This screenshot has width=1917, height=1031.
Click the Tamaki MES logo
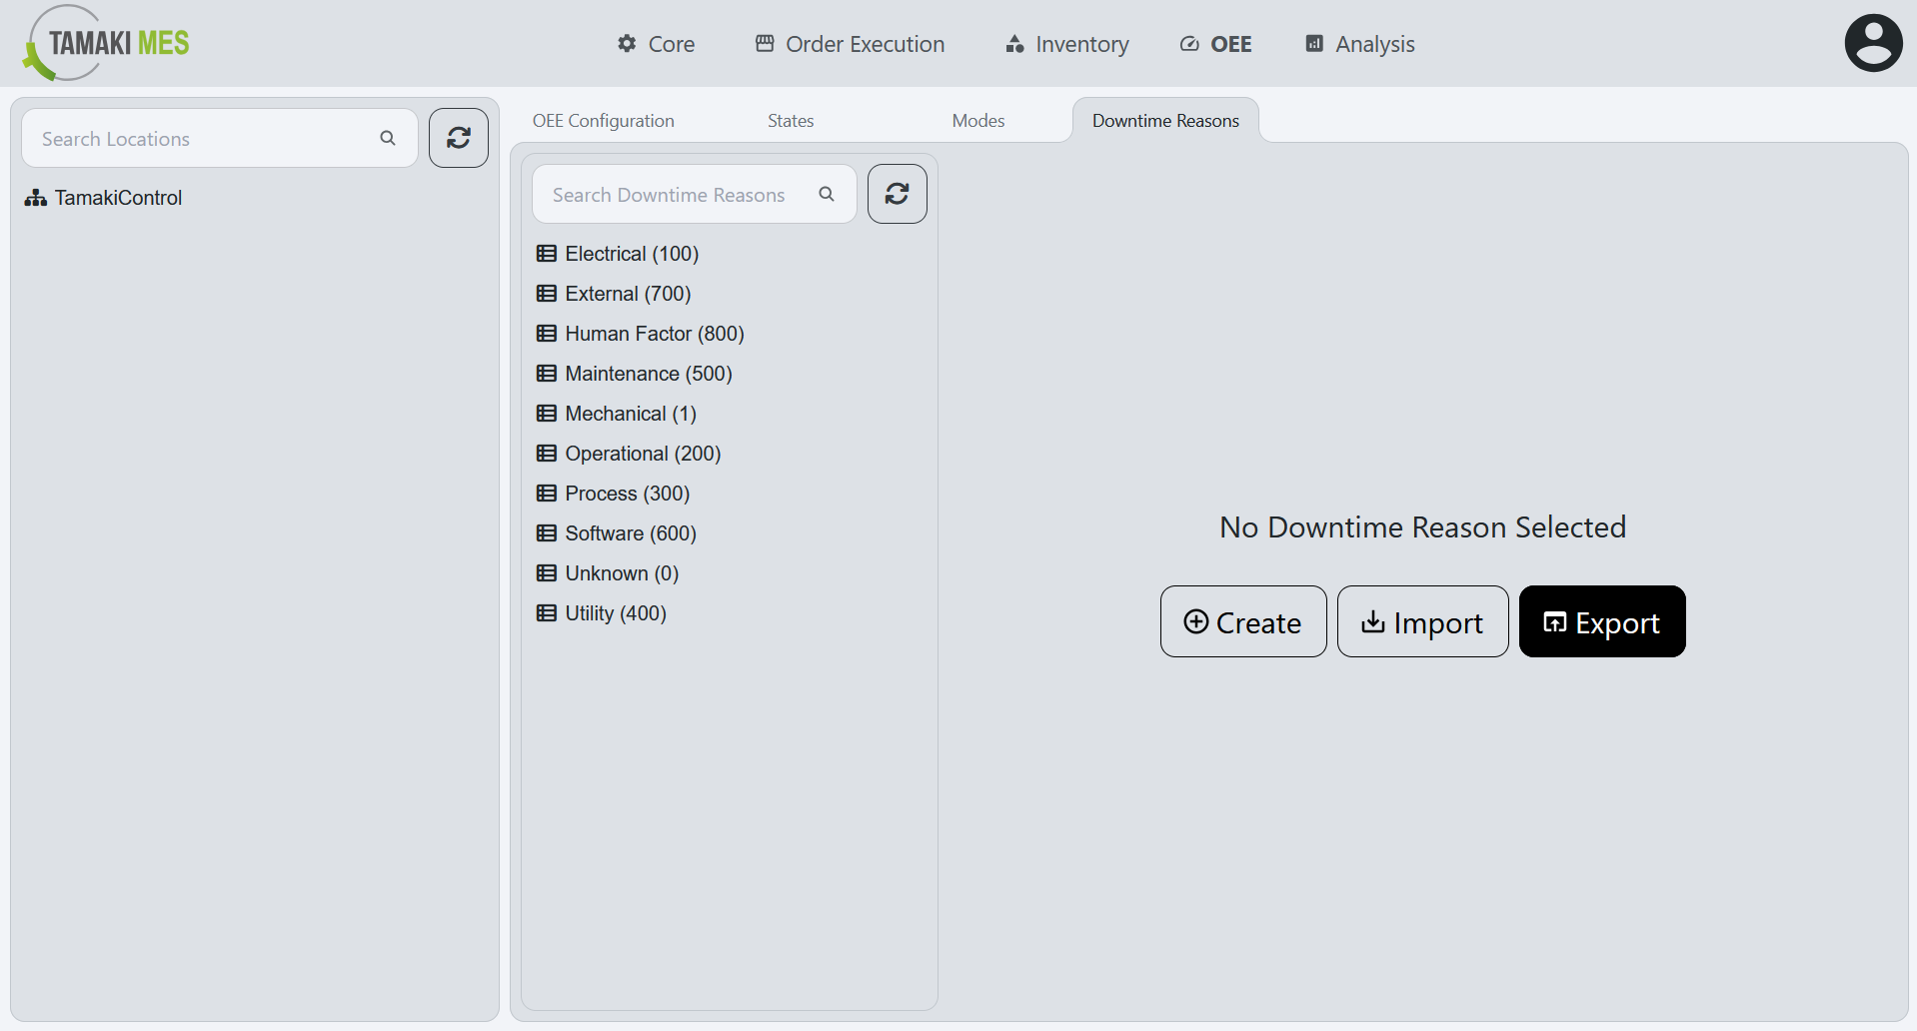104,42
